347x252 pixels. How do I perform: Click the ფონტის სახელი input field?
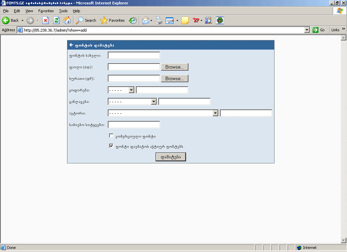[134, 56]
